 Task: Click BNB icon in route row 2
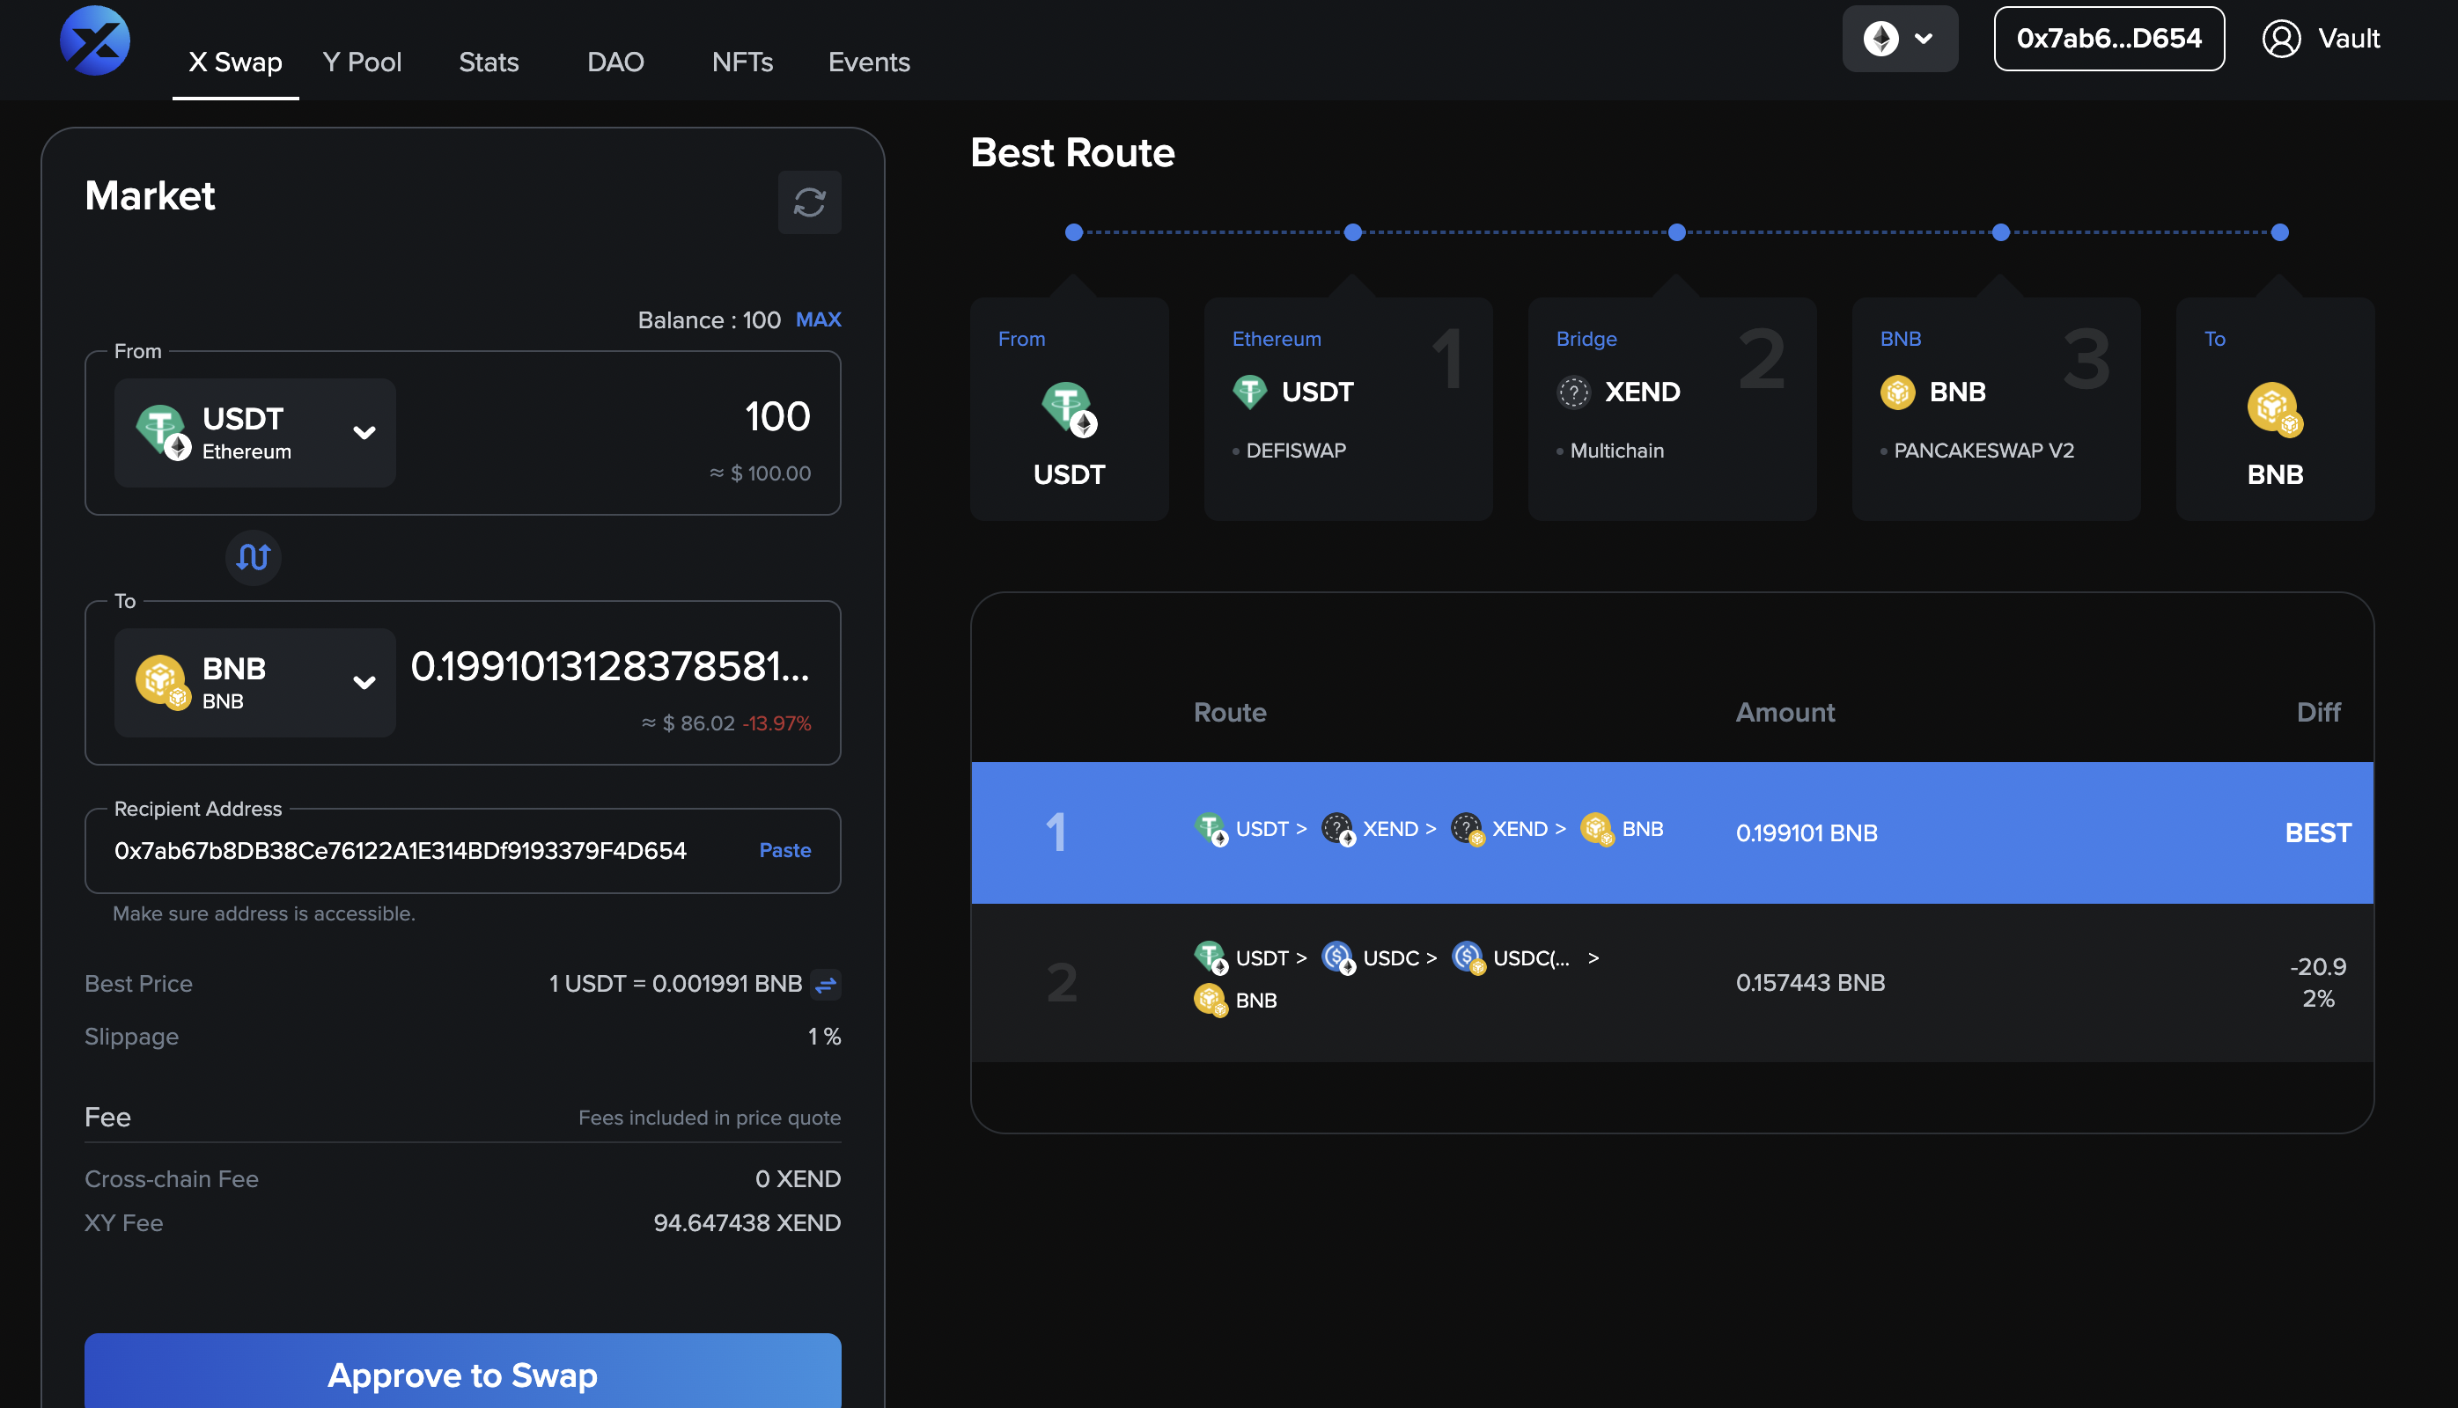(1211, 999)
